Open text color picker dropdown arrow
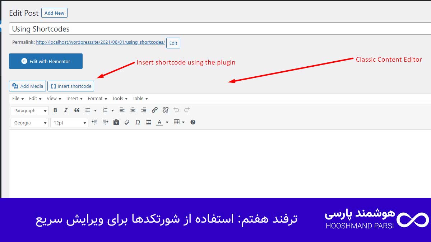The height and width of the screenshot is (242, 431). (x=167, y=123)
